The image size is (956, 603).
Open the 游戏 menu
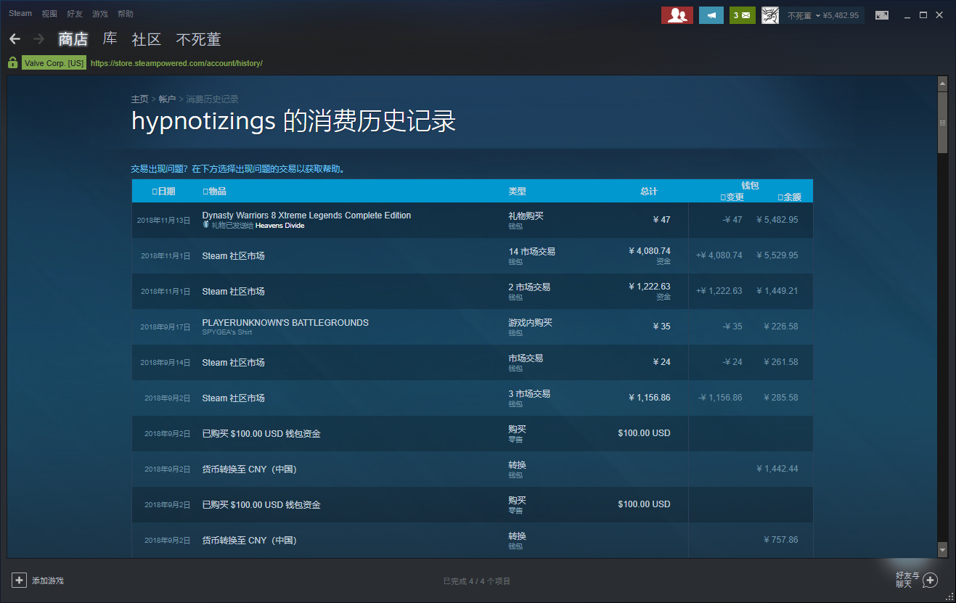[x=100, y=14]
